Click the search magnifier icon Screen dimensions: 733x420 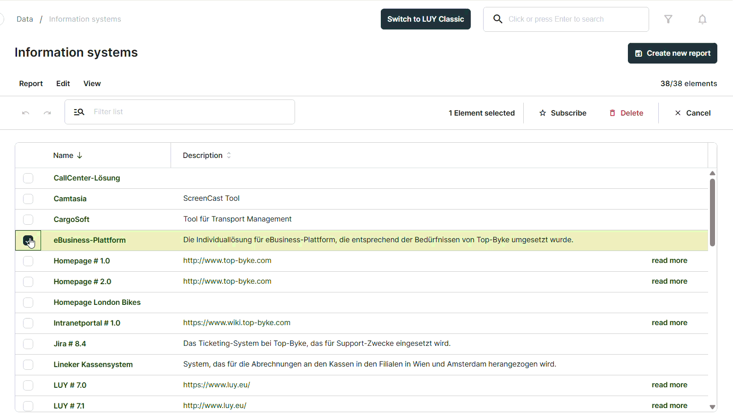[497, 19]
